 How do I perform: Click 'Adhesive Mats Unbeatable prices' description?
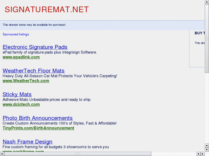(x=47, y=100)
